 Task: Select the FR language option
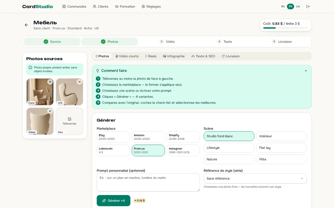tap(290, 6)
